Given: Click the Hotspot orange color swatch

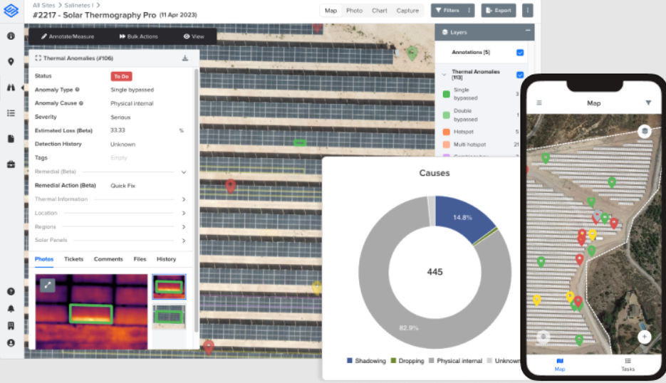Looking at the screenshot, I should 447,132.
